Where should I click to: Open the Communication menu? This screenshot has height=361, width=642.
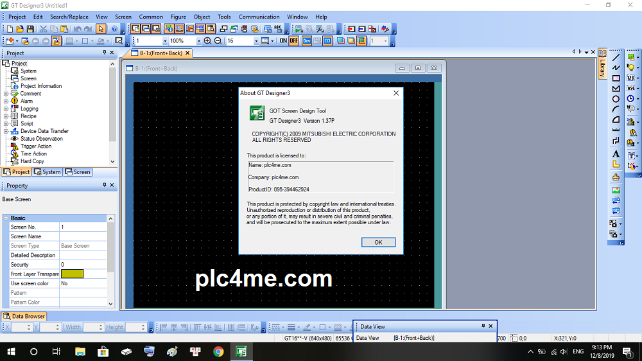[259, 17]
